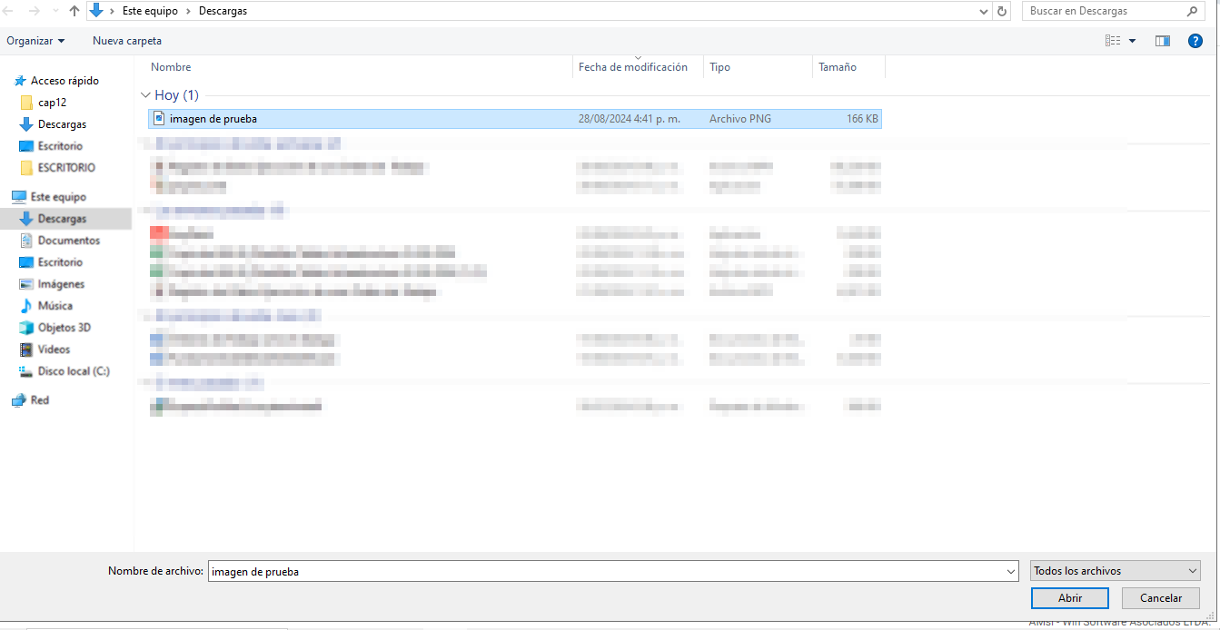Toggle the preview pane icon

point(1163,41)
